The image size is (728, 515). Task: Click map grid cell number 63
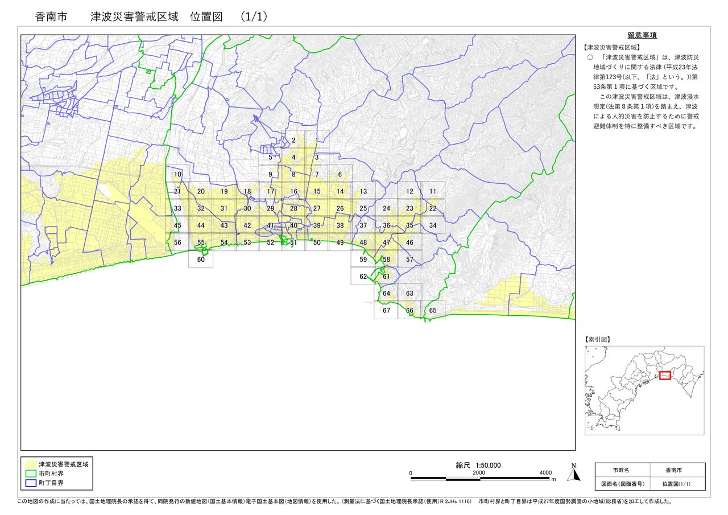(409, 293)
